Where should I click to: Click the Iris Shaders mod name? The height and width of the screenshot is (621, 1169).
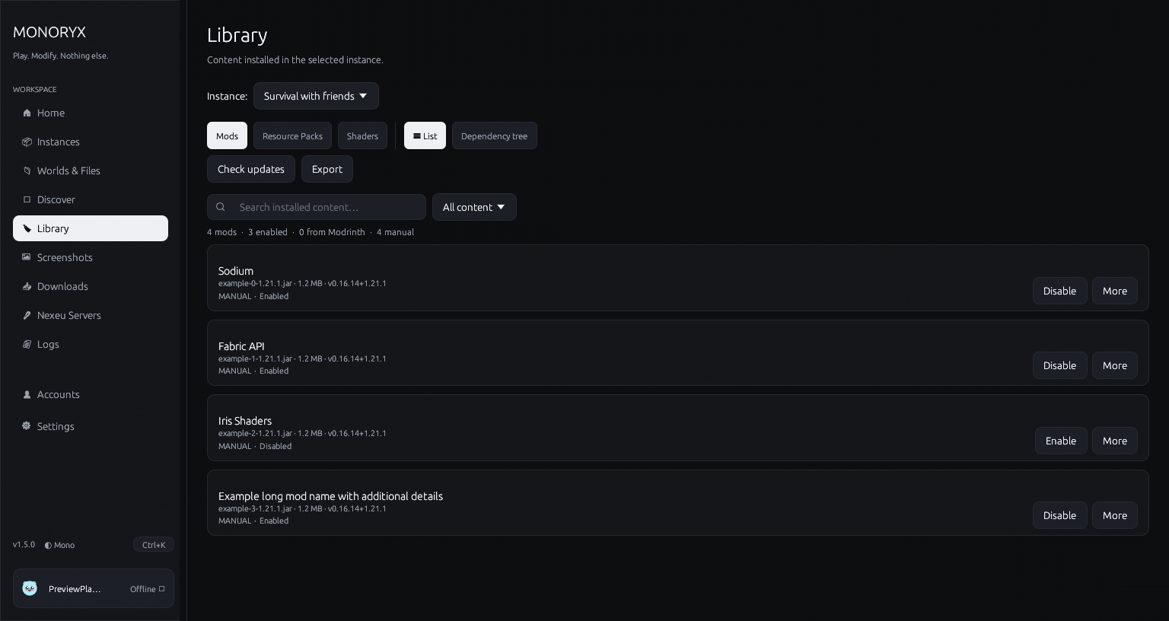245,421
